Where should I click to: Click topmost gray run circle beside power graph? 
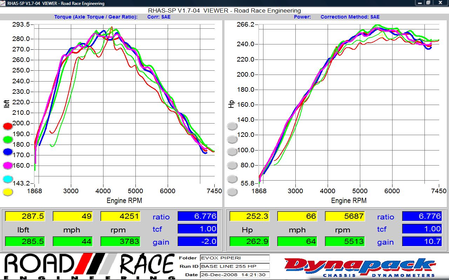[x=232, y=126]
